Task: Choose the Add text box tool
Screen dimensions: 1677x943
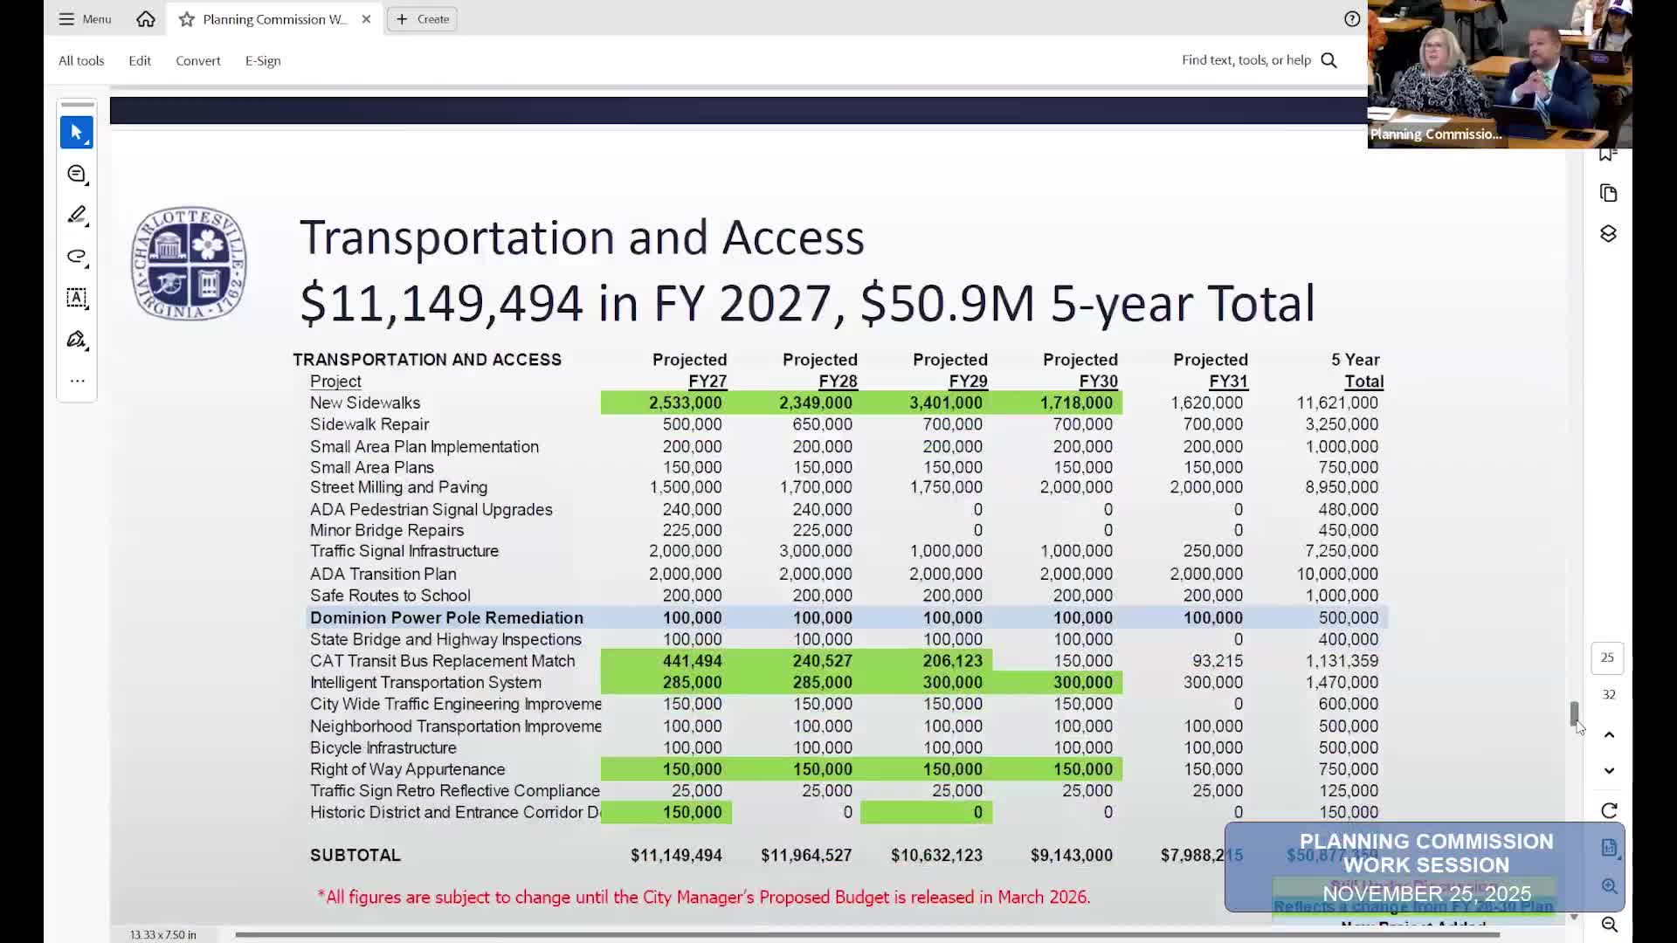Action: [77, 298]
